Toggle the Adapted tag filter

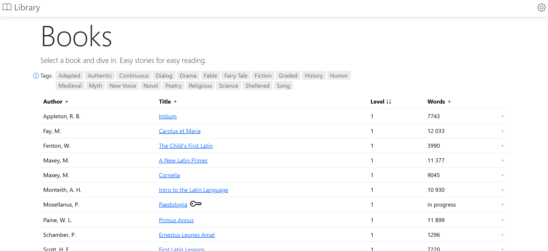tap(69, 76)
